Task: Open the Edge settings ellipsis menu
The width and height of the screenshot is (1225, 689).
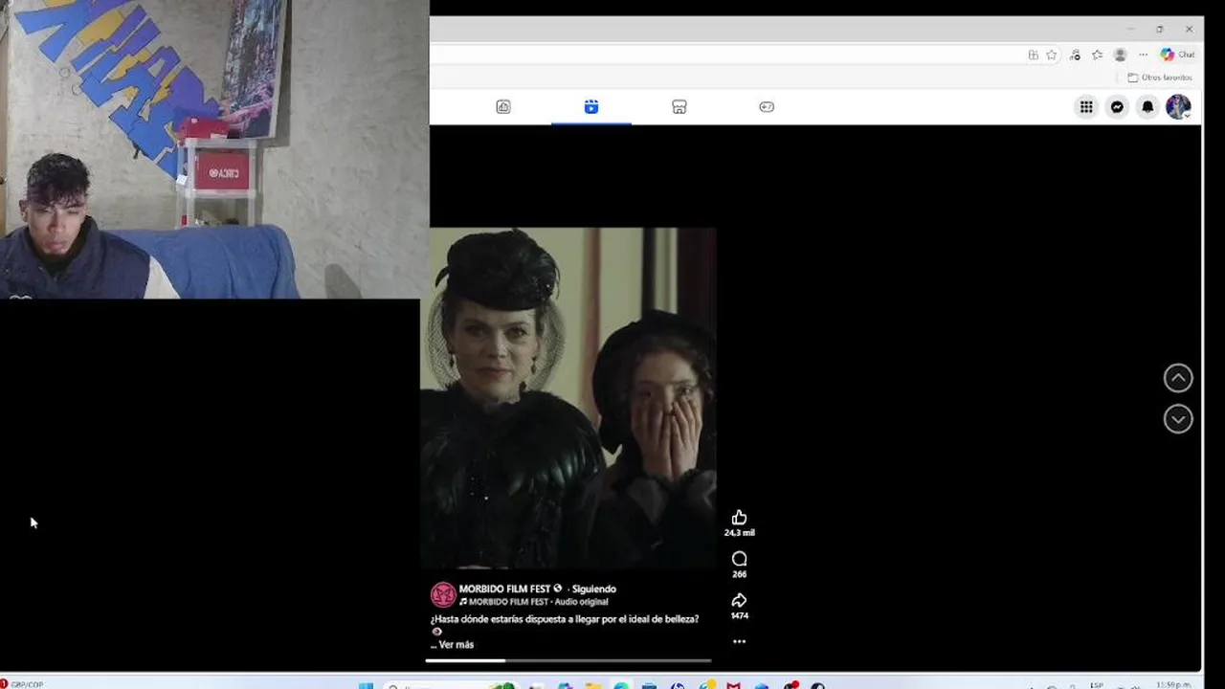Action: 1143,55
